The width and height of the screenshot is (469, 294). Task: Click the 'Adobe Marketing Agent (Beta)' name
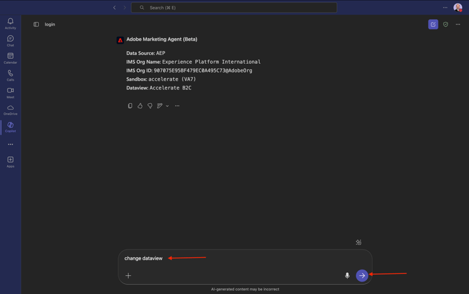162,39
